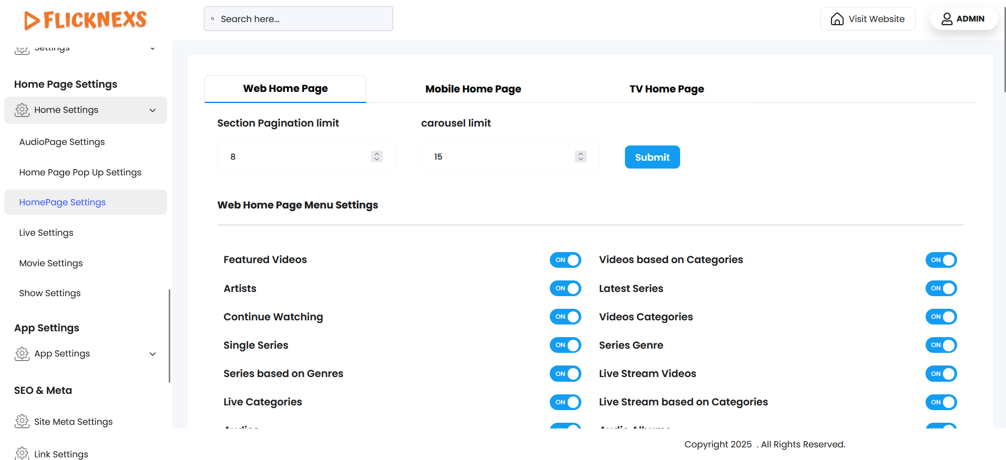Click the Home Settings gear icon

pos(22,110)
